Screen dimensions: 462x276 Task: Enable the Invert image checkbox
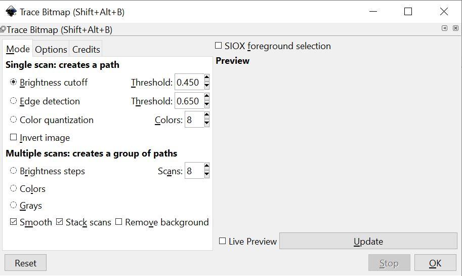click(x=14, y=137)
